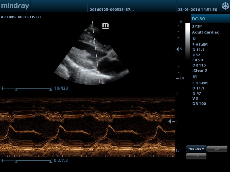The height and width of the screenshot is (172, 230).
Task: Click the M mode heading
Action: pos(195,77)
